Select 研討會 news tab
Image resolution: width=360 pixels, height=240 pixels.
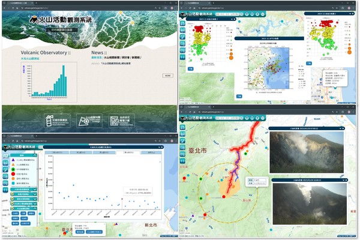(x=125, y=58)
